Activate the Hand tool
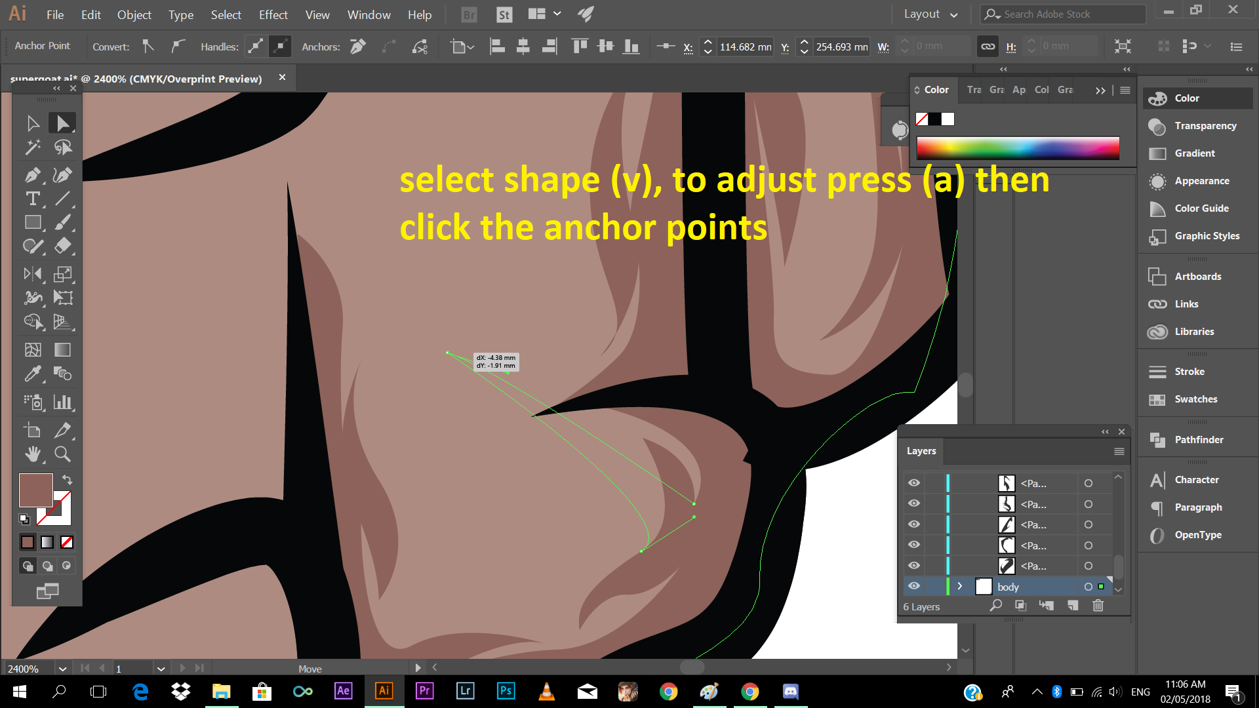Viewport: 1259px width, 708px height. click(x=32, y=454)
